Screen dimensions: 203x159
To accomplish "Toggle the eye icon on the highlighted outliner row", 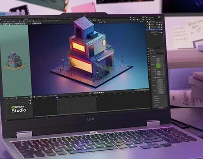I will click(160, 29).
